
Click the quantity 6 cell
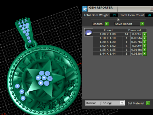(126, 46)
